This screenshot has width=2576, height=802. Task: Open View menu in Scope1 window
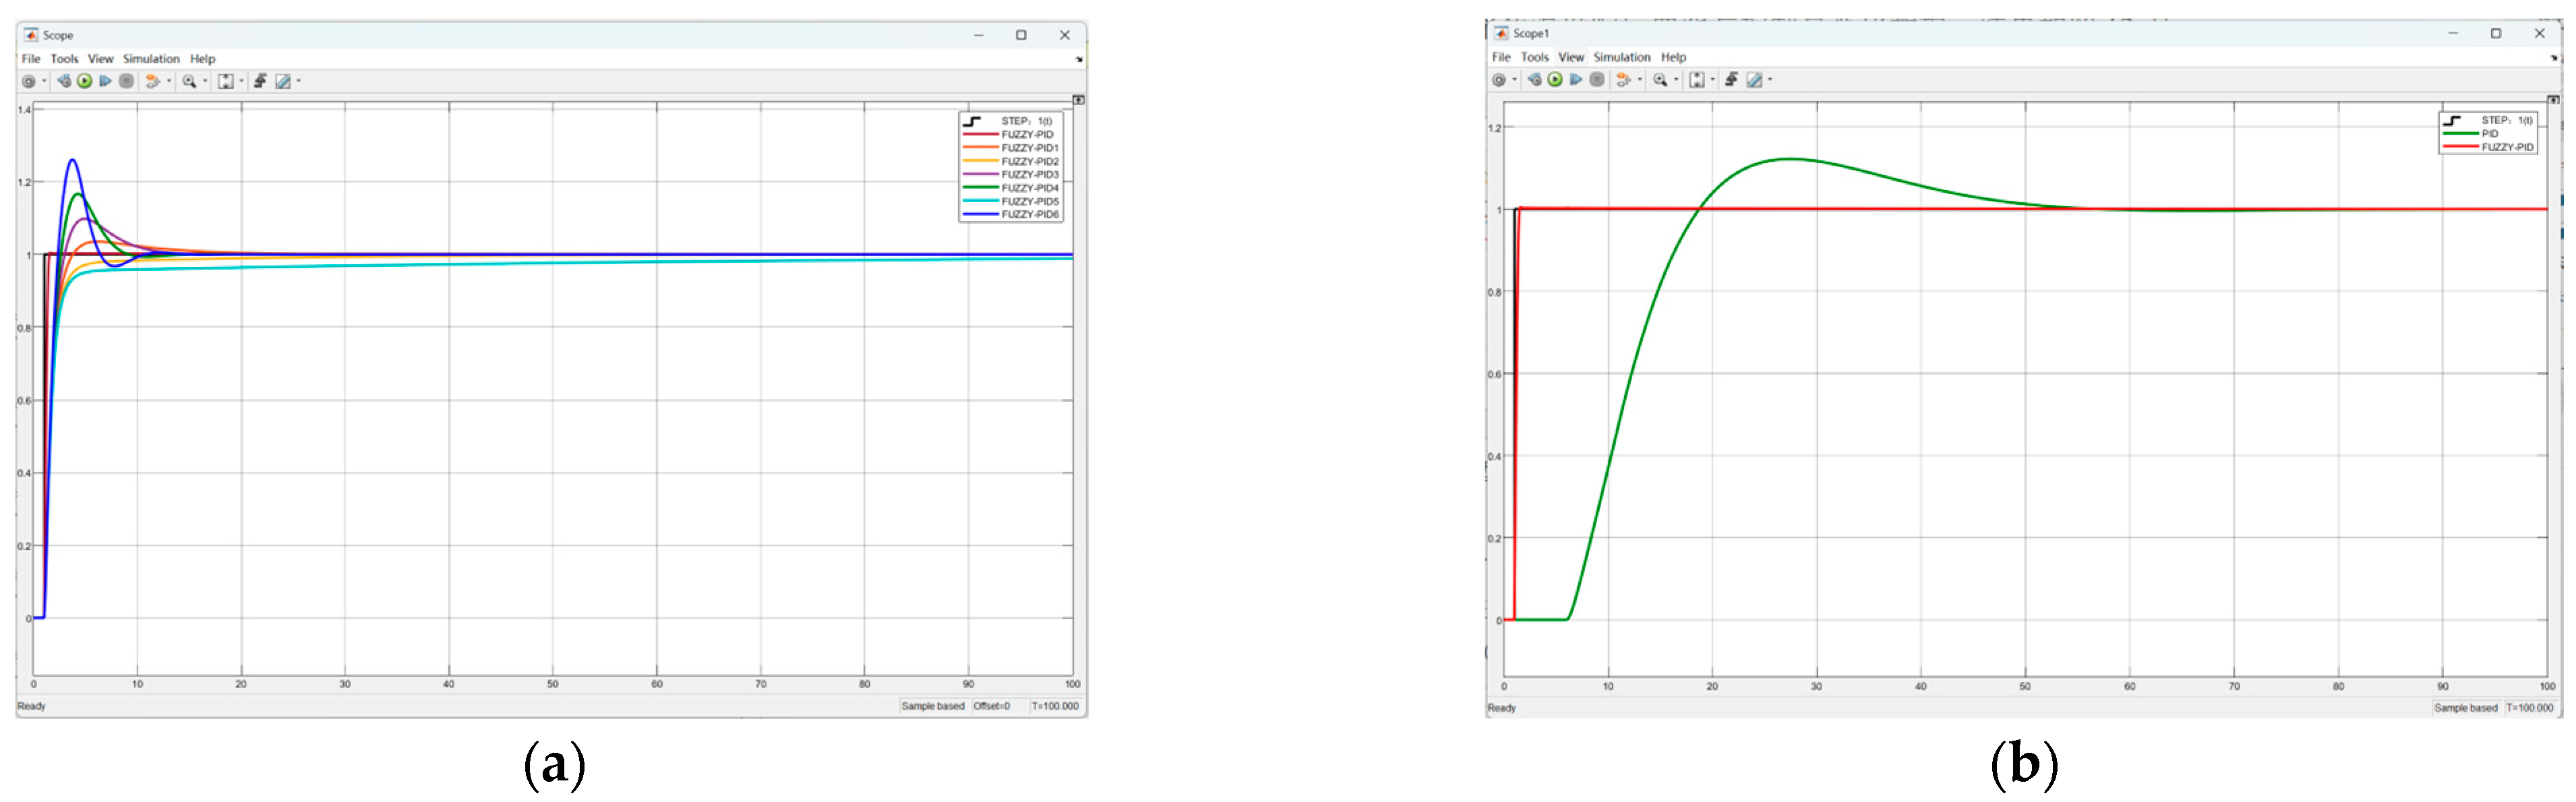pos(1571,57)
